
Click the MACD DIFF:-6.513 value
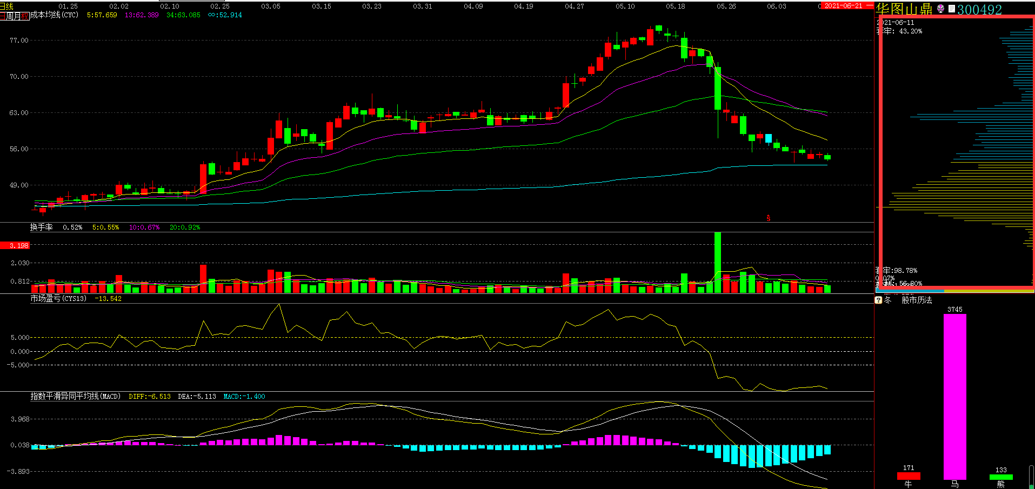(x=150, y=397)
